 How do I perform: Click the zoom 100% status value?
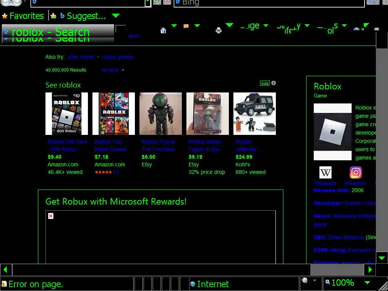tap(343, 283)
